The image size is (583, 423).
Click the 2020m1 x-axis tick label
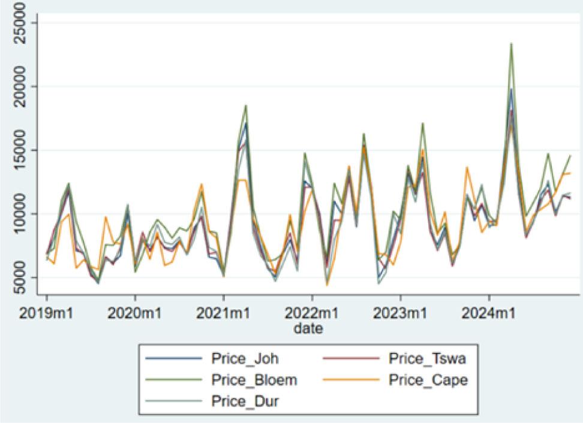point(135,313)
